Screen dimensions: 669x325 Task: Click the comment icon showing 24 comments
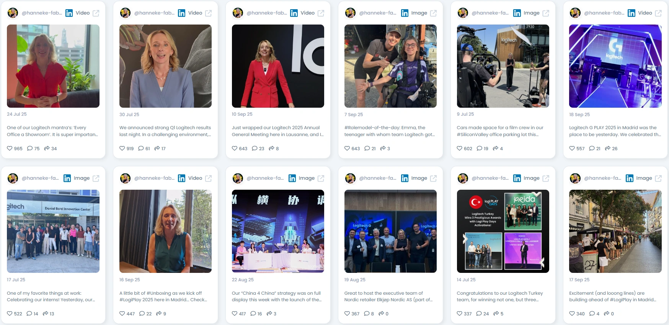(x=479, y=314)
